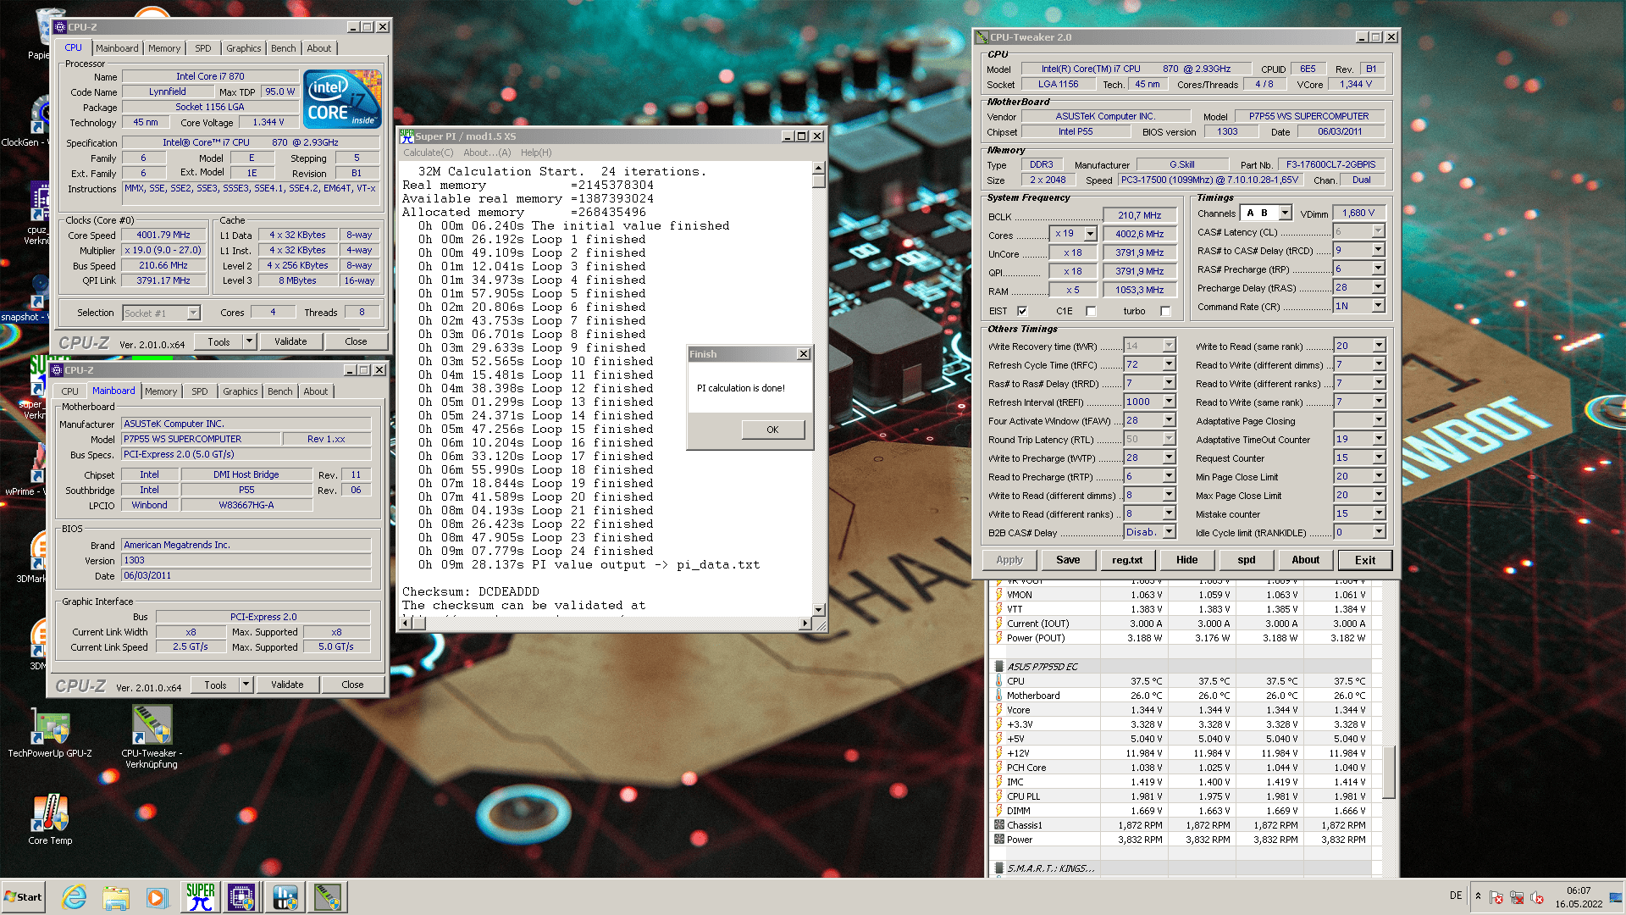Close the Finish dialog with its X
This screenshot has width=1626, height=915.
[x=804, y=354]
